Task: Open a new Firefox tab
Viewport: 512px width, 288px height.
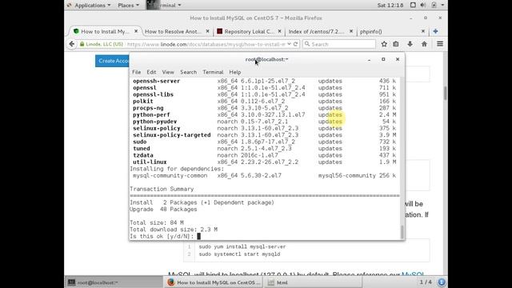Action: pyautogui.click(x=435, y=31)
